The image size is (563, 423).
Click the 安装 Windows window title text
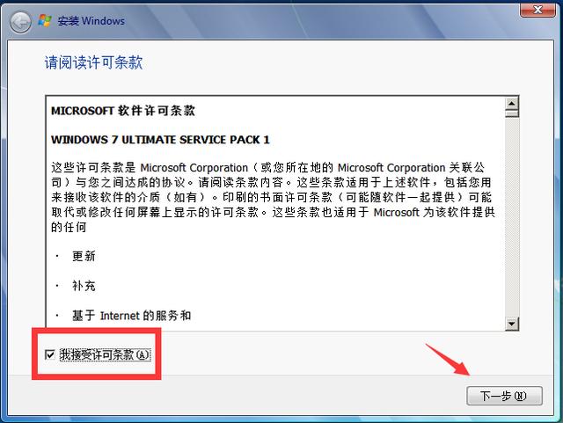pyautogui.click(x=91, y=21)
